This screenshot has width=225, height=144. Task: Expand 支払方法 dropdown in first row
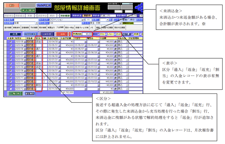127,41
